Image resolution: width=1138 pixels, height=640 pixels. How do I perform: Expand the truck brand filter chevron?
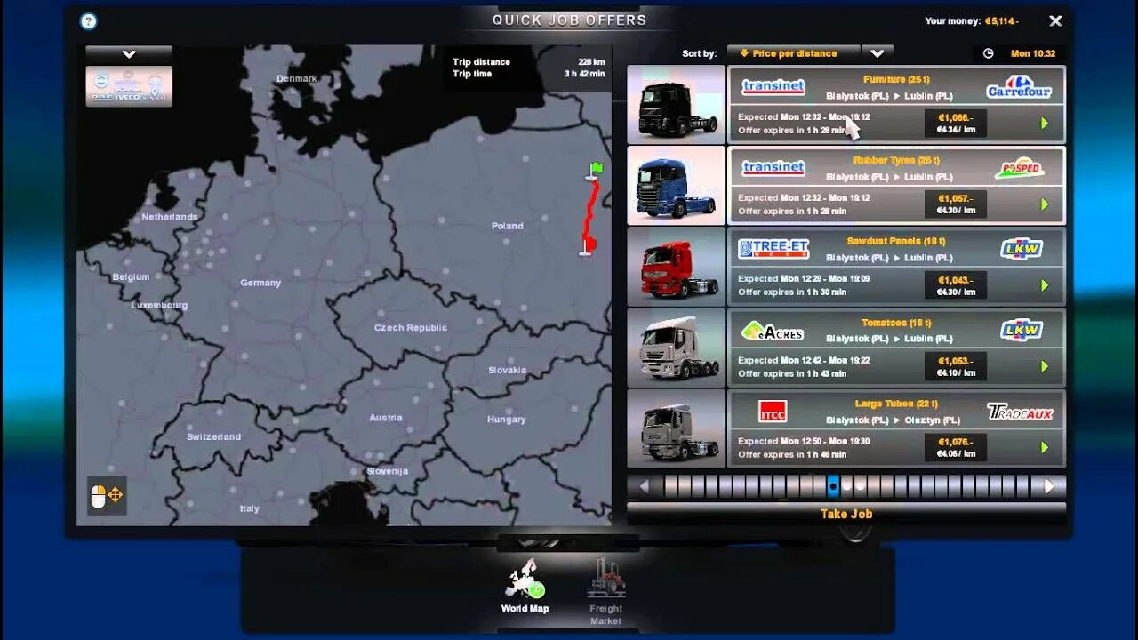129,54
